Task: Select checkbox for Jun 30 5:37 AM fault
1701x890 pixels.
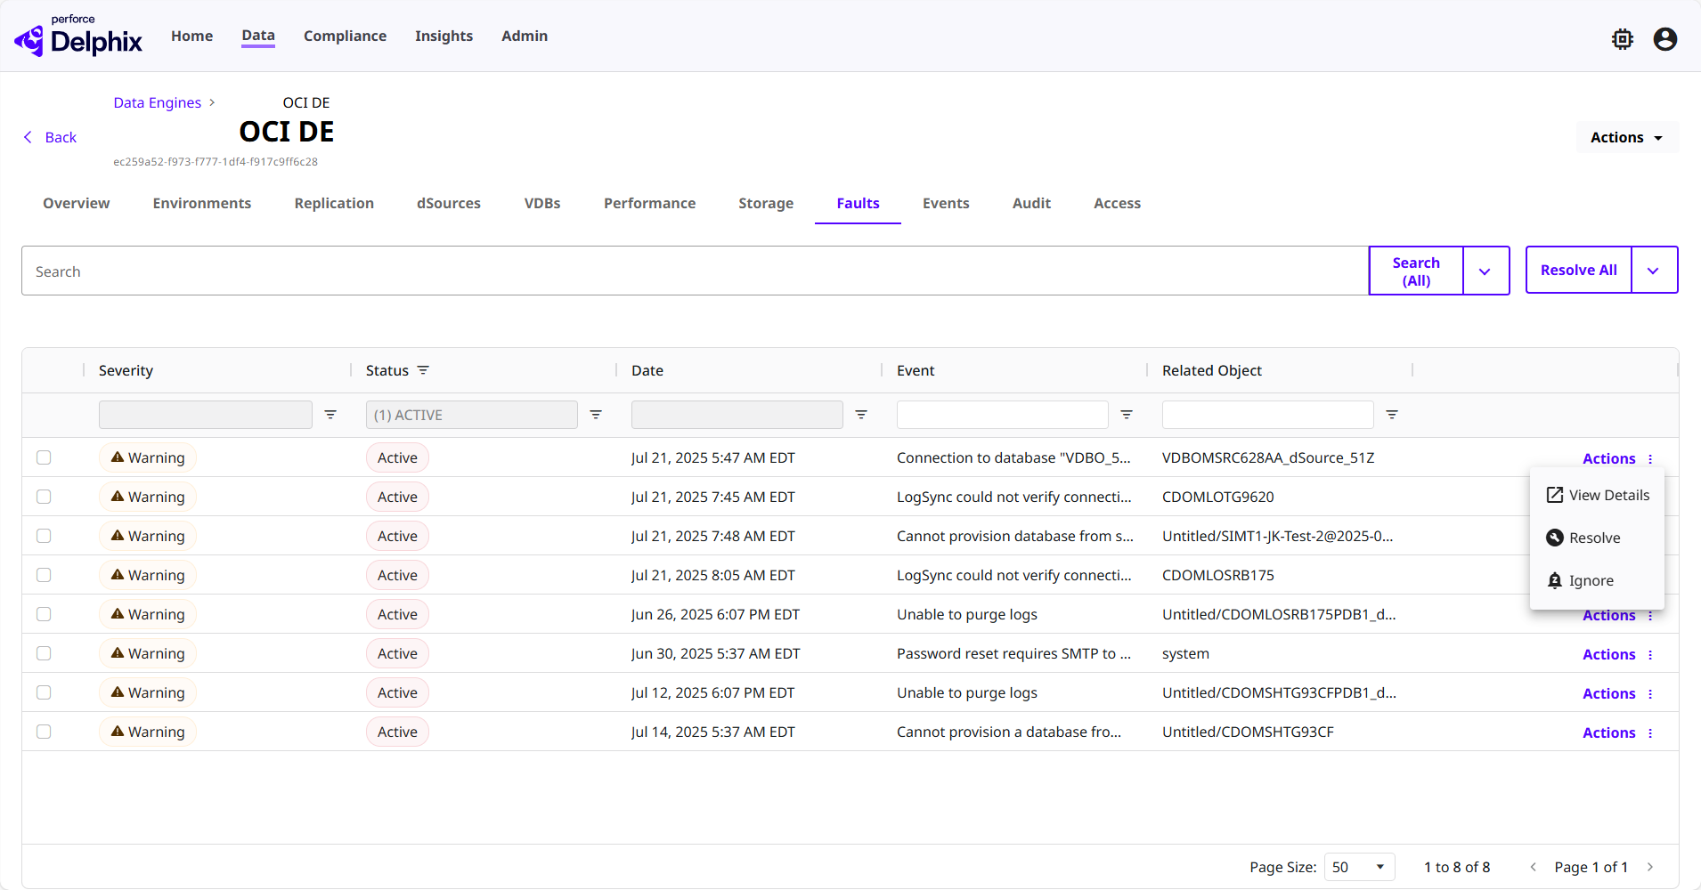Action: pos(44,653)
